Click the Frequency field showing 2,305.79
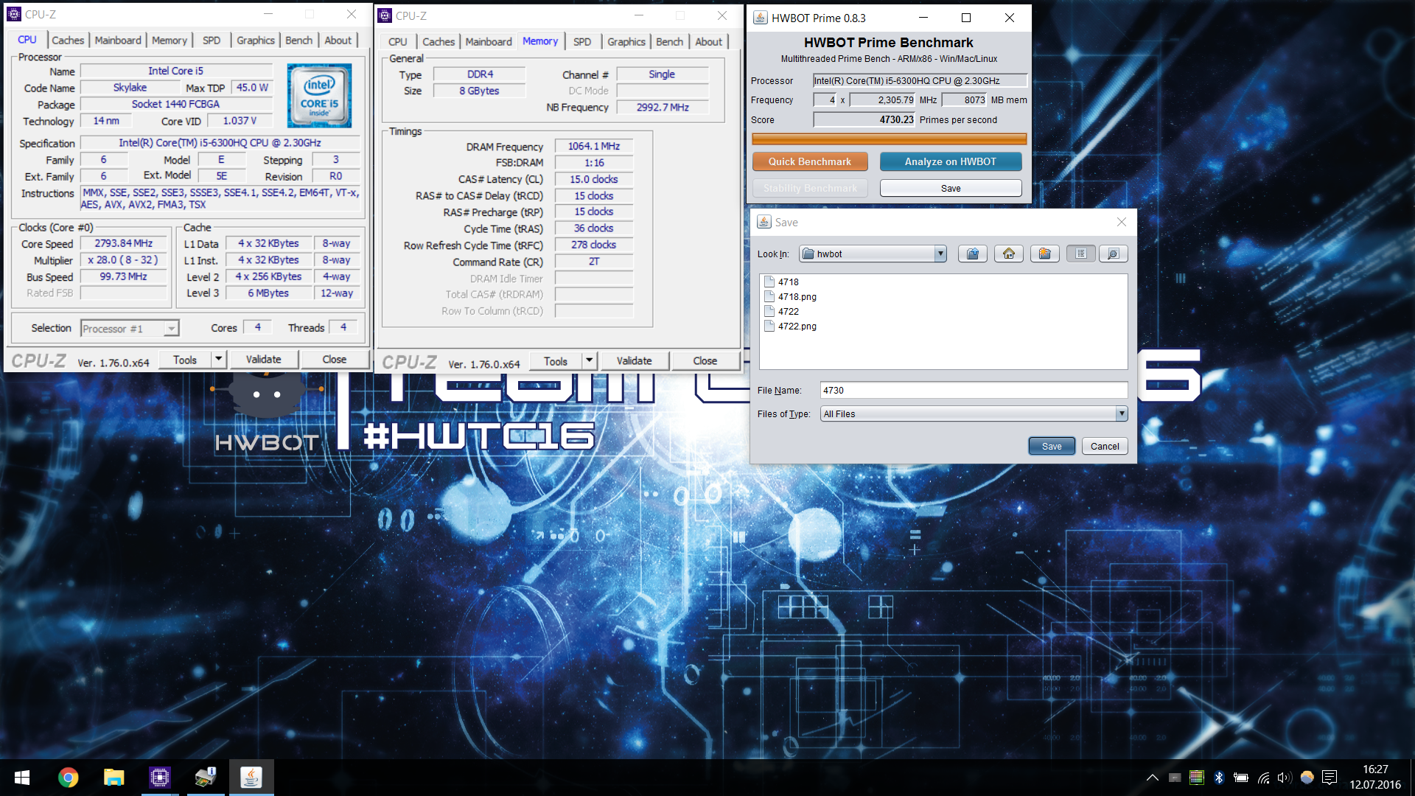Image resolution: width=1415 pixels, height=796 pixels. [883, 99]
